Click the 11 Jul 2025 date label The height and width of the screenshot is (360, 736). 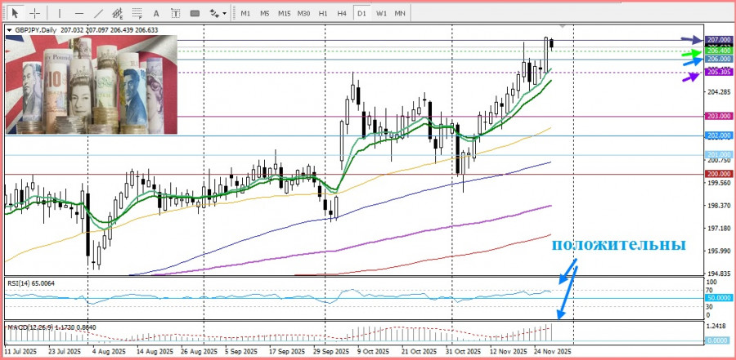(x=20, y=351)
